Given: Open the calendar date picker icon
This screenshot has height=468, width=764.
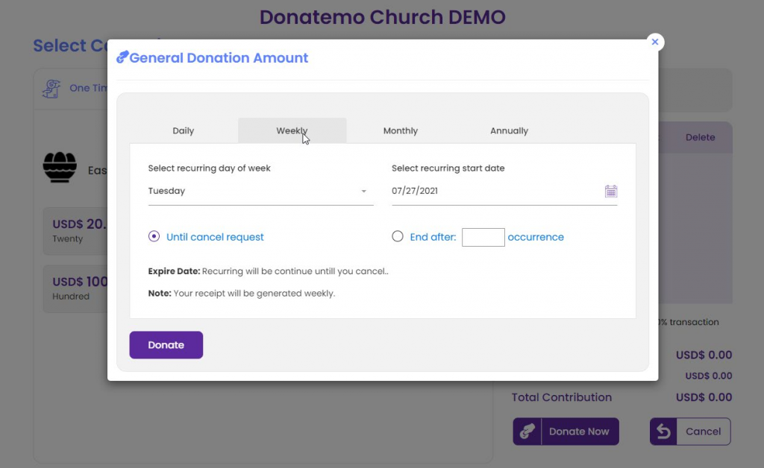Looking at the screenshot, I should pyautogui.click(x=610, y=192).
